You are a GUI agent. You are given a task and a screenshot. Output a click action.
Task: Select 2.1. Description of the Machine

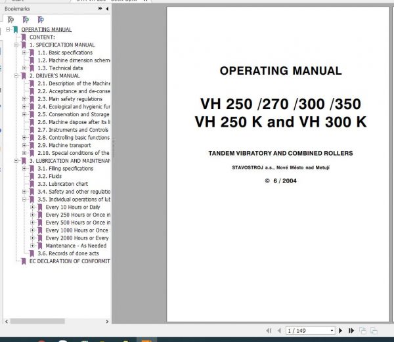coord(74,83)
